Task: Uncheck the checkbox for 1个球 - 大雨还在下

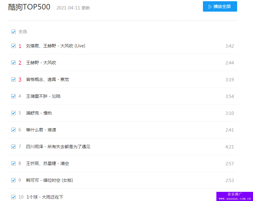Action: click(13, 197)
